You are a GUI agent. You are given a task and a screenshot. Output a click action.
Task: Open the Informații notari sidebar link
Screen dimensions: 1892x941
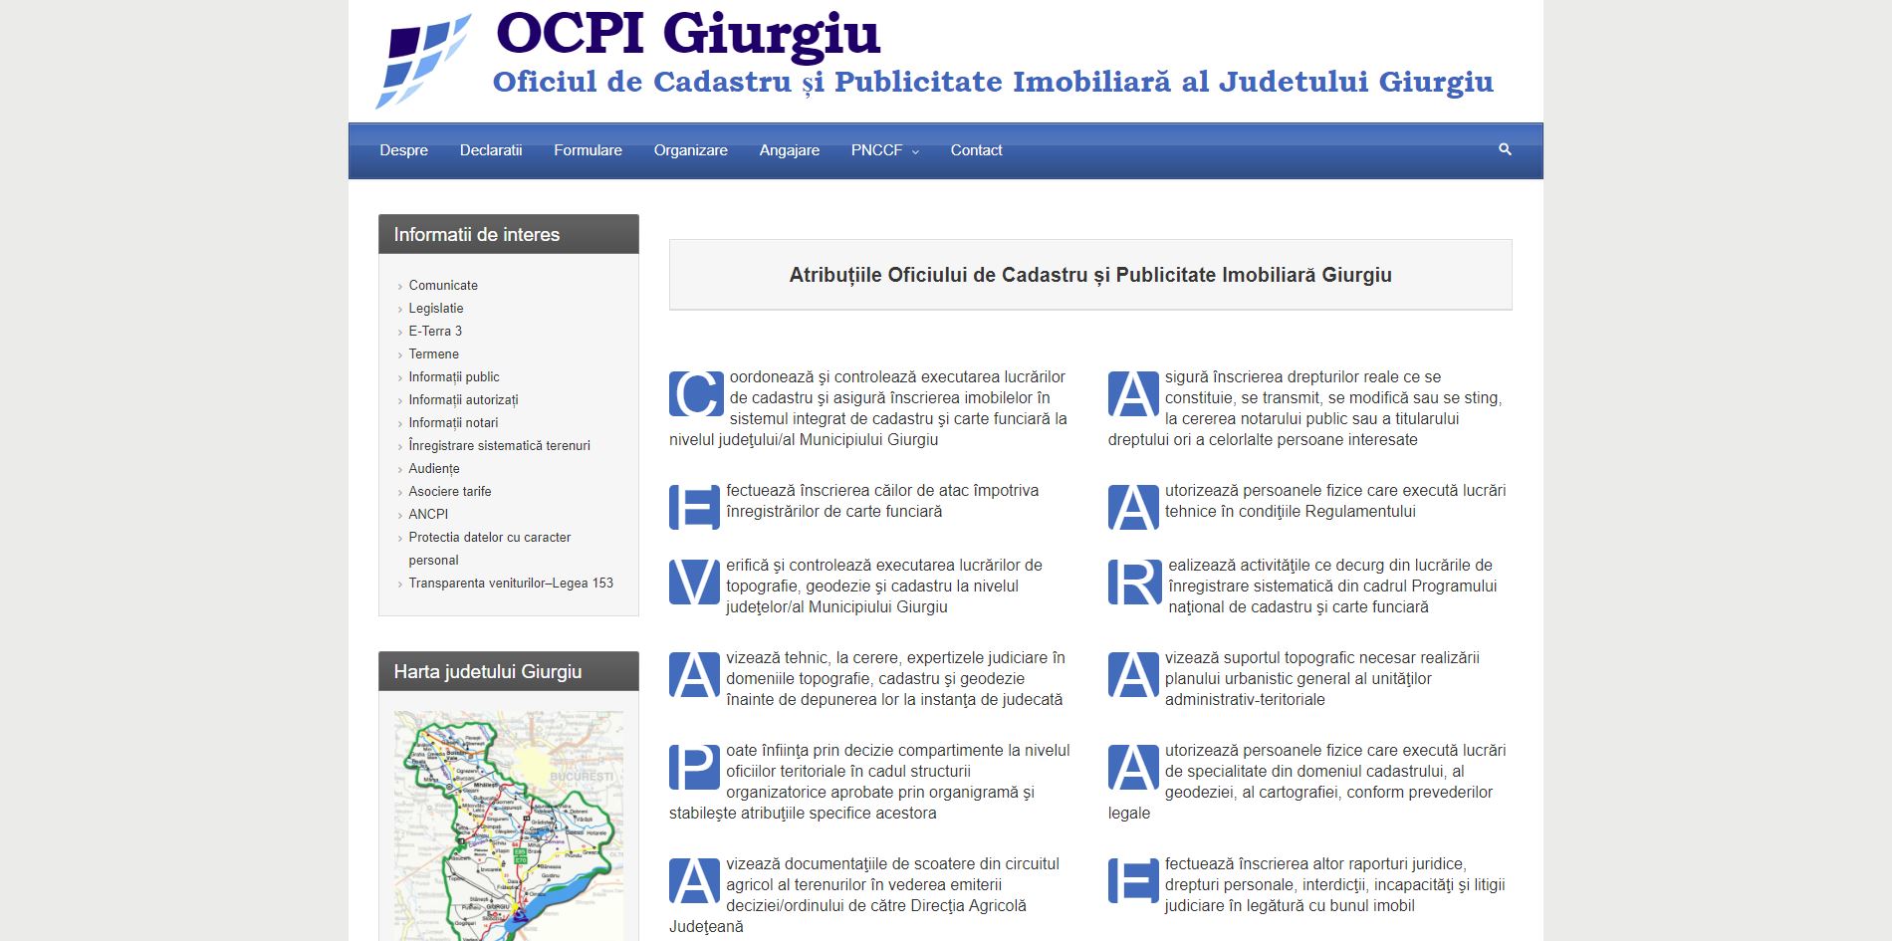(x=453, y=422)
